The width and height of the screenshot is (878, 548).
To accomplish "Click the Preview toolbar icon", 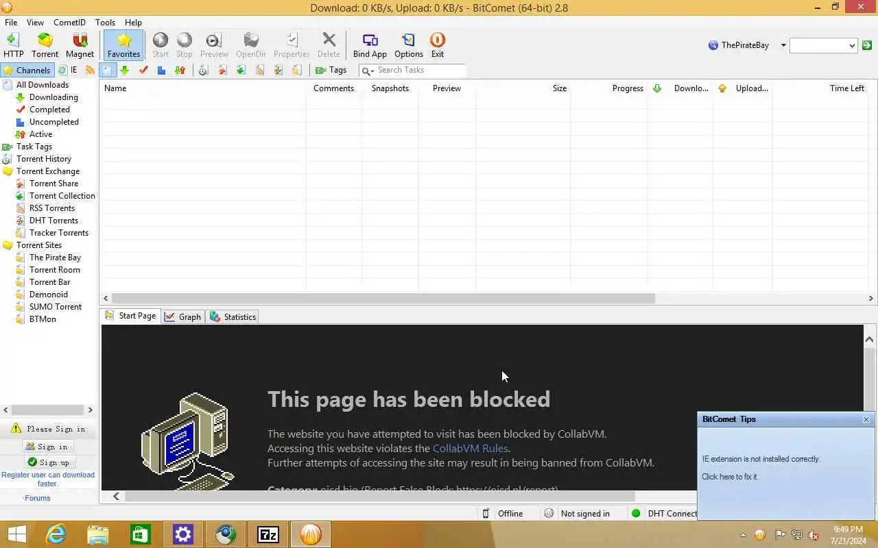I will coord(214,45).
